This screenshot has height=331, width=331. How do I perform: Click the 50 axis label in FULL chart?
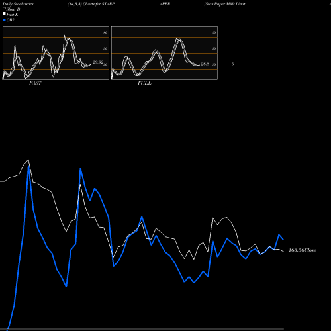(x=214, y=48)
